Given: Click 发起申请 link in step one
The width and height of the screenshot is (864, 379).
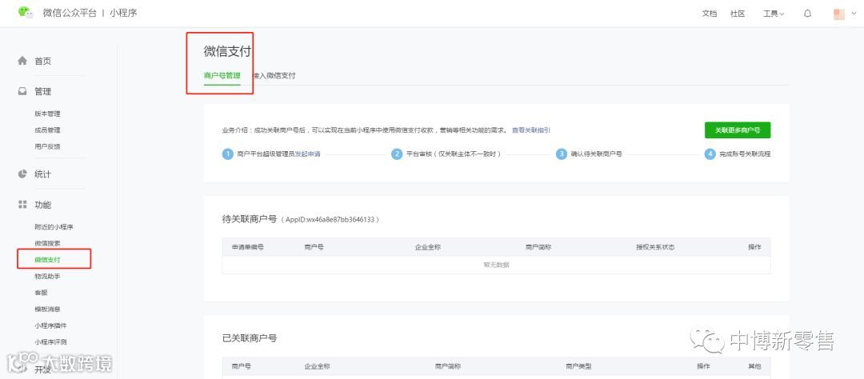Looking at the screenshot, I should click(x=307, y=154).
